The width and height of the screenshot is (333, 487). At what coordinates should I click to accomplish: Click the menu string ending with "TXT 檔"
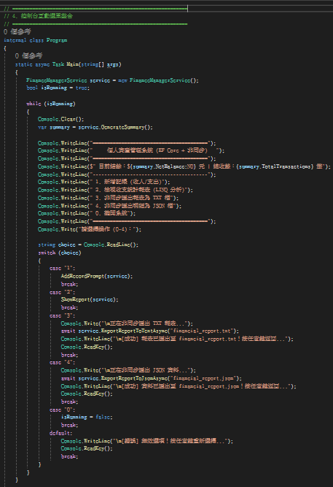click(x=132, y=198)
